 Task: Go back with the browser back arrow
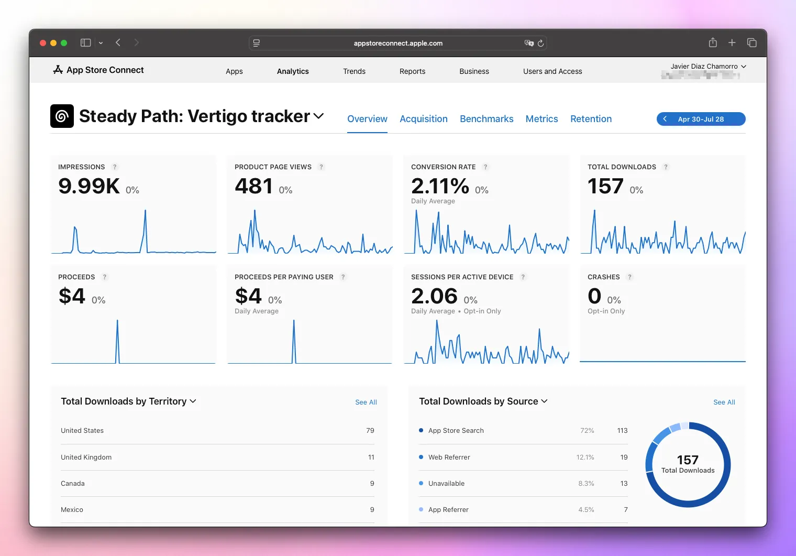point(118,43)
